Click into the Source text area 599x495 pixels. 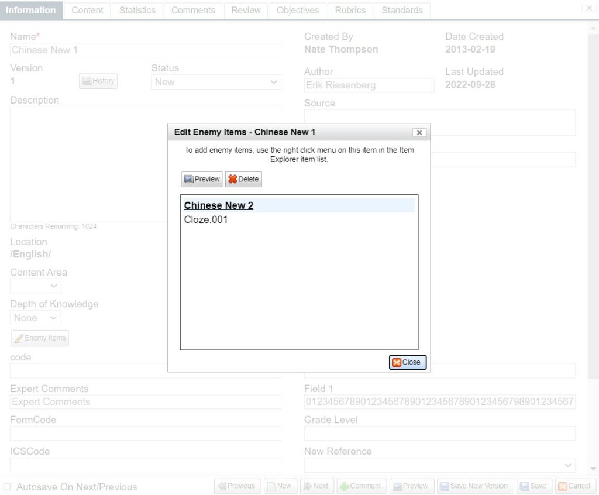[x=440, y=122]
